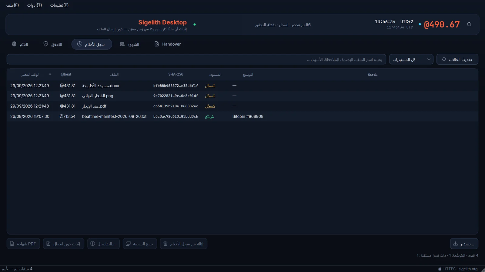The height and width of the screenshot is (272, 485).
Task: Click the stamp icon on the الختم tab
Action: point(14,44)
